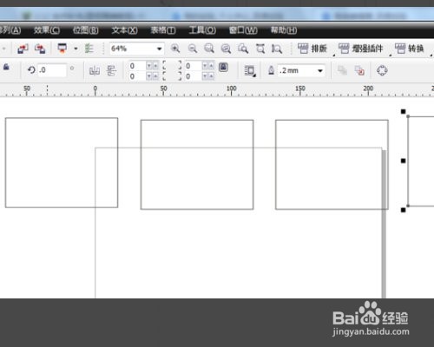Toggle the lock ratio padlock icon
This screenshot has height=347, width=434.
(6, 67)
